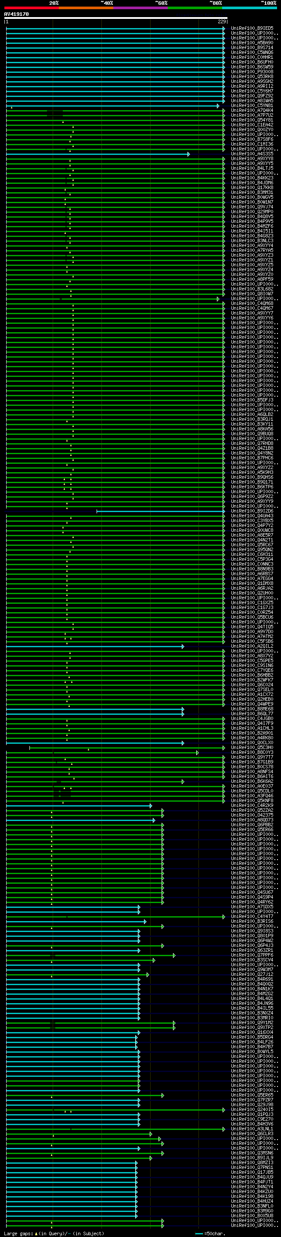Select the UniRef100_Q9FZ92 label
Screen dimensions: 281x1237
click(x=252, y=96)
